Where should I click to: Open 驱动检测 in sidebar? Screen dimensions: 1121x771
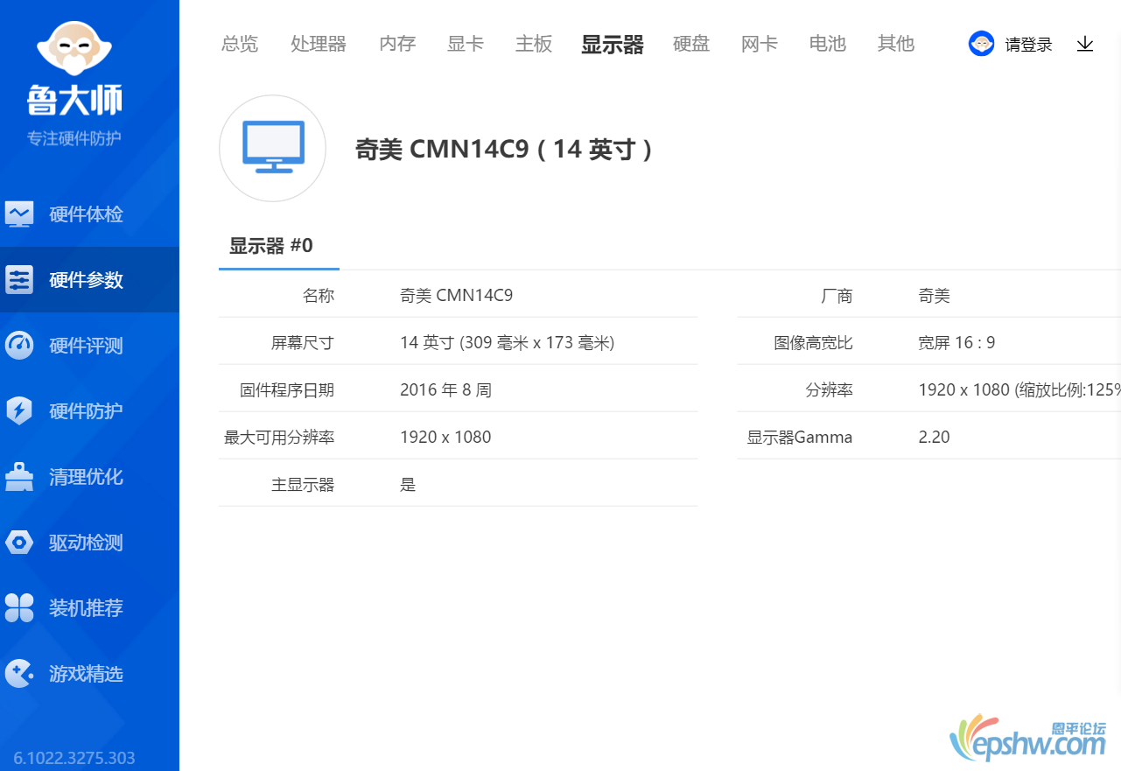pos(89,543)
